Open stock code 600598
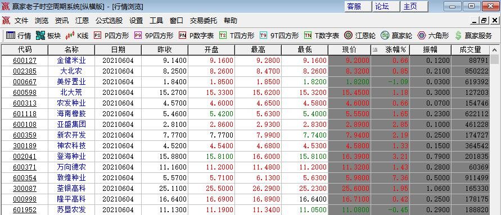 tap(25, 93)
